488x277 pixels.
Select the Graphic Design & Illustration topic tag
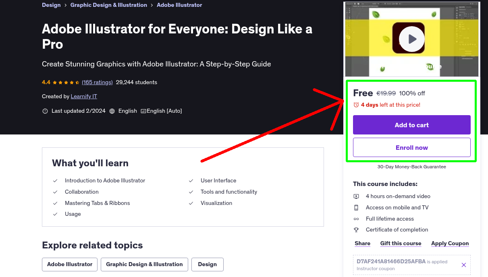(144, 265)
